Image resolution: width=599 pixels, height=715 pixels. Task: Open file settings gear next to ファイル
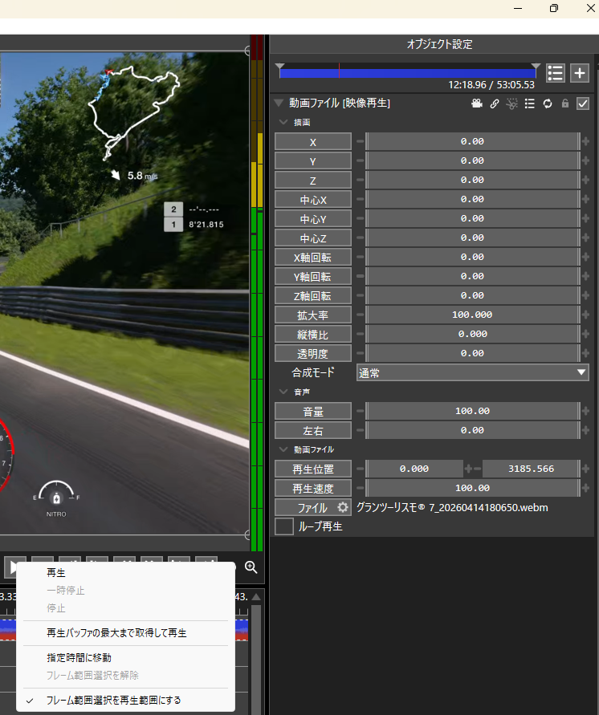click(343, 507)
